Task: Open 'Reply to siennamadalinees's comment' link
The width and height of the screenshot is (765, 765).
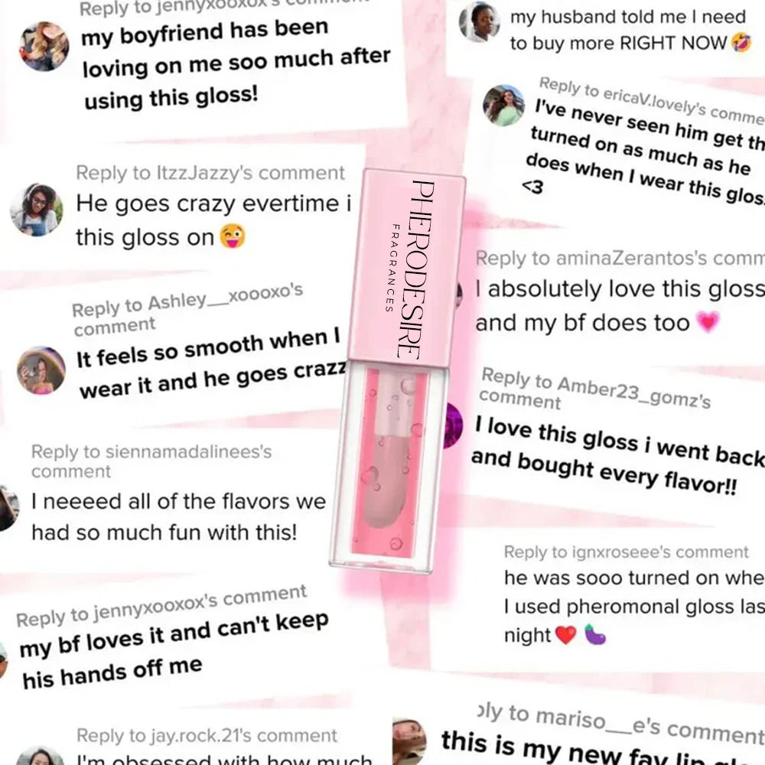Action: 151,461
